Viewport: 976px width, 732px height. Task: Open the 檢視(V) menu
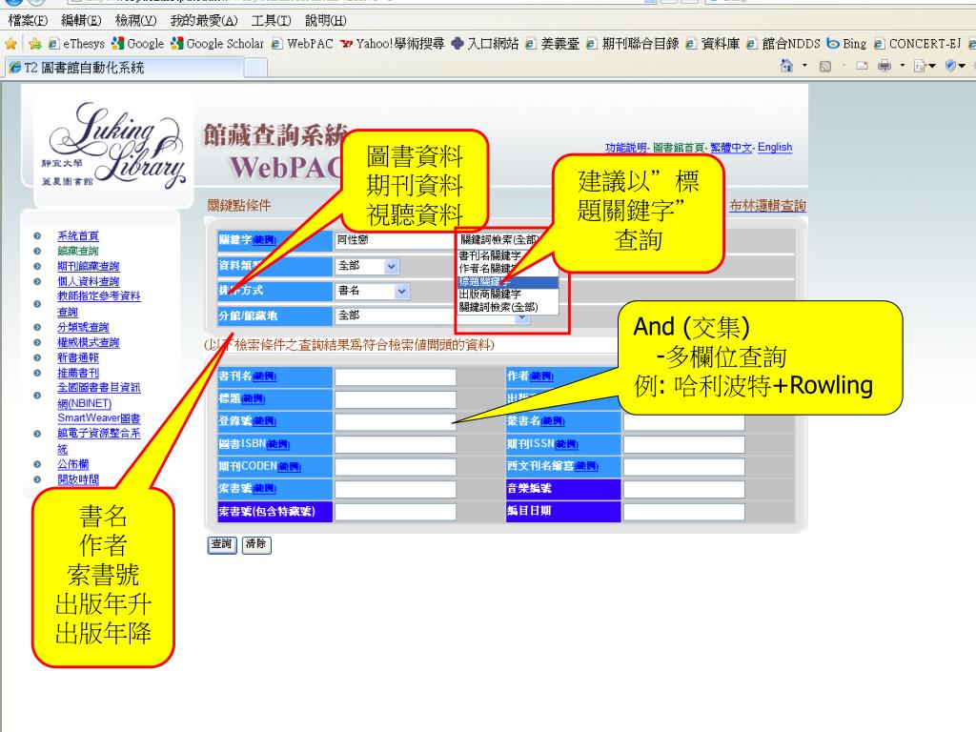135,20
